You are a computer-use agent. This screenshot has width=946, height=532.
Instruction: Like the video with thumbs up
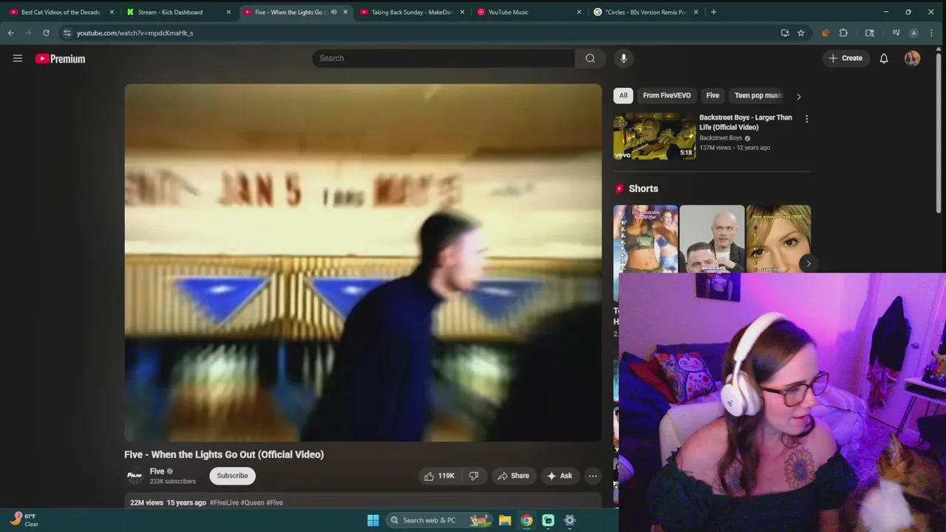439,476
